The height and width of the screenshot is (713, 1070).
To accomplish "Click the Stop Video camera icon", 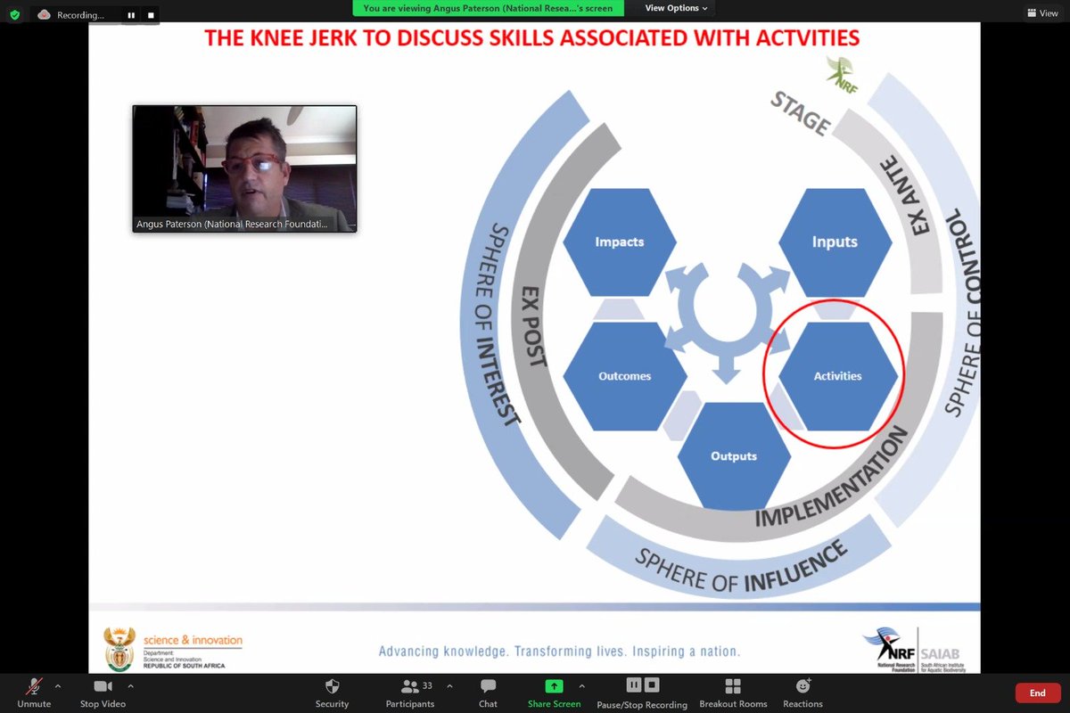I will pos(103,686).
